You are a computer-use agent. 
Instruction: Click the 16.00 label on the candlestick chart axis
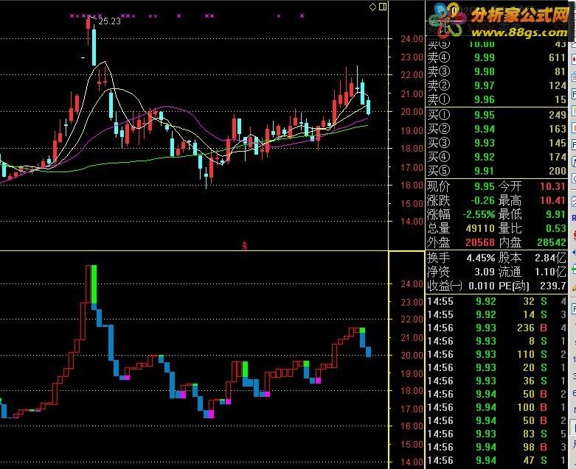[x=412, y=186]
